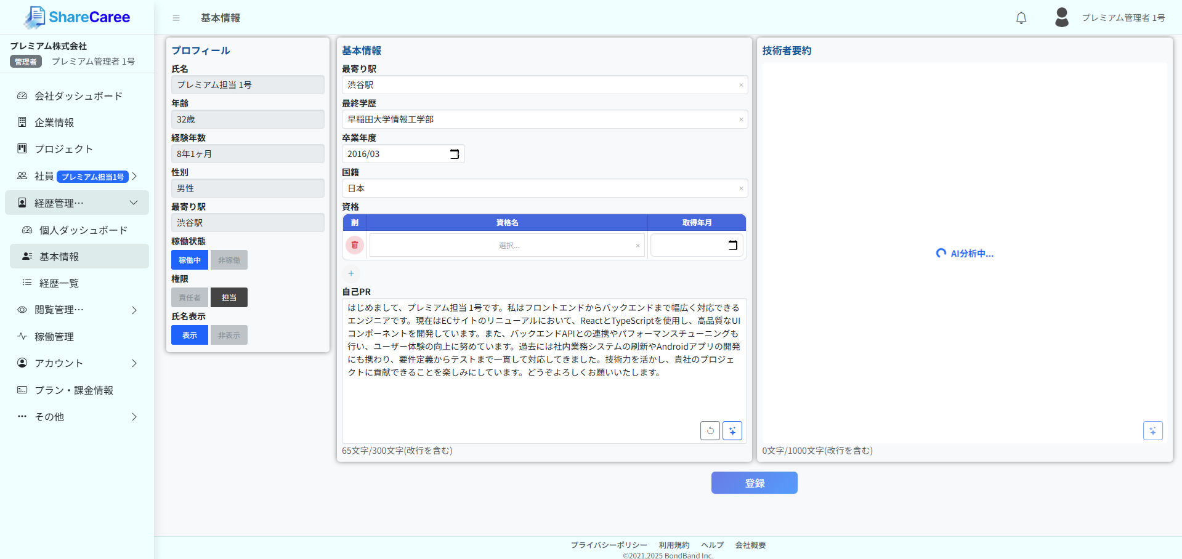Click the ShareCaree logo
1182x559 pixels.
(76, 17)
